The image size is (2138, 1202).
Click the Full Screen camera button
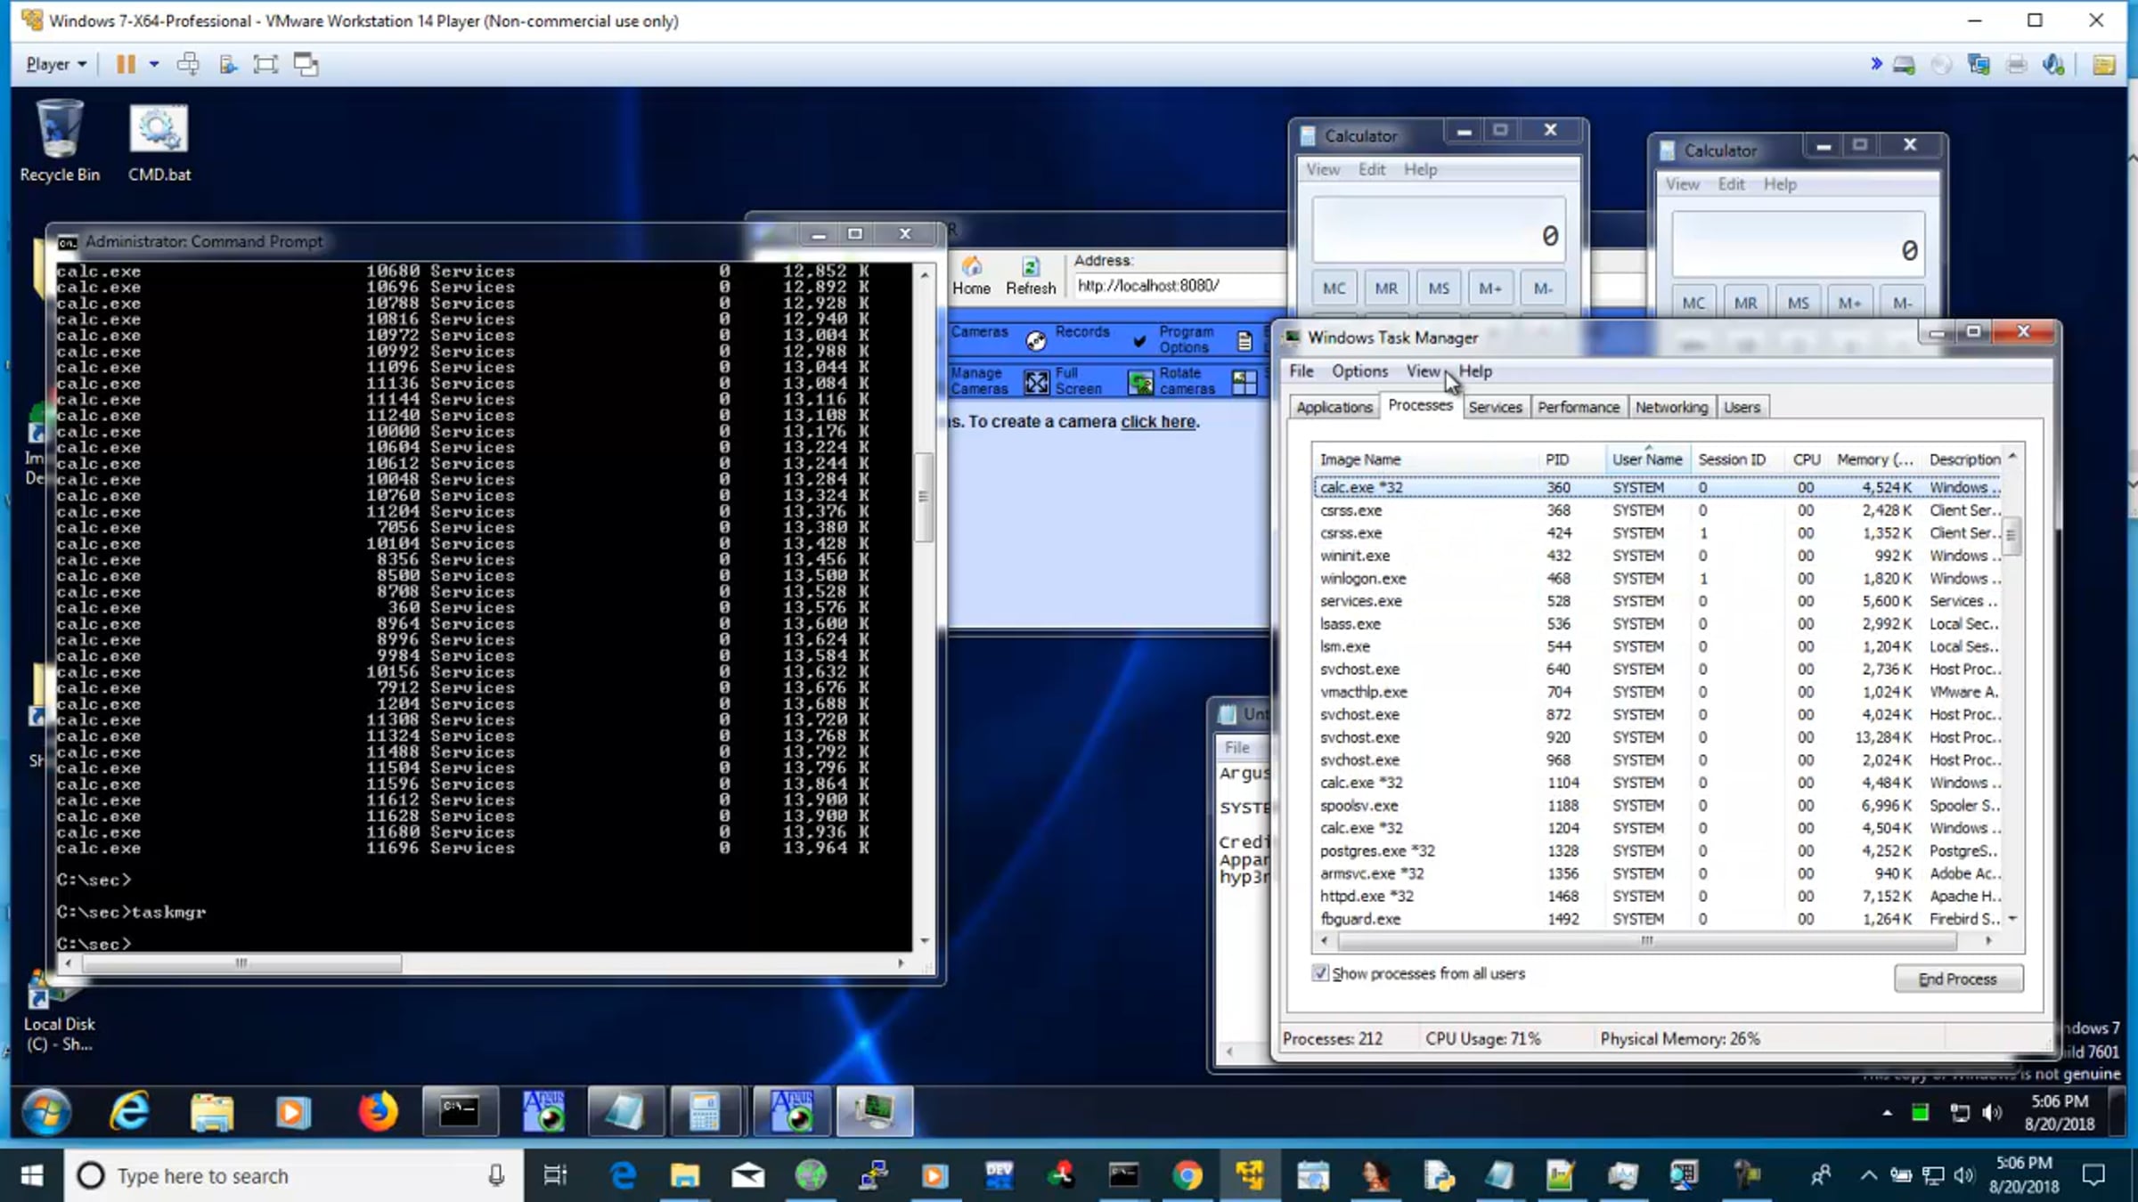click(x=1064, y=381)
